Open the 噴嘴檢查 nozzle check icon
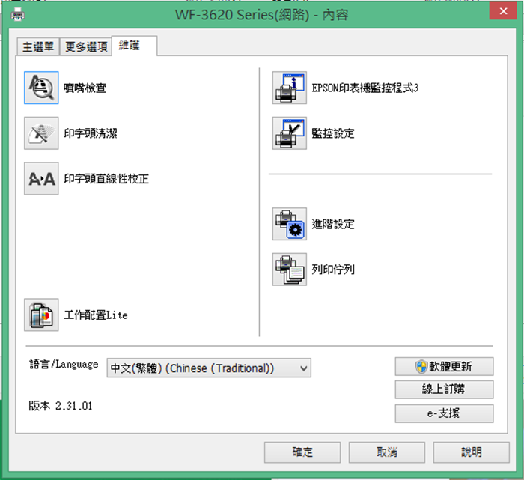The image size is (524, 480). (x=41, y=88)
